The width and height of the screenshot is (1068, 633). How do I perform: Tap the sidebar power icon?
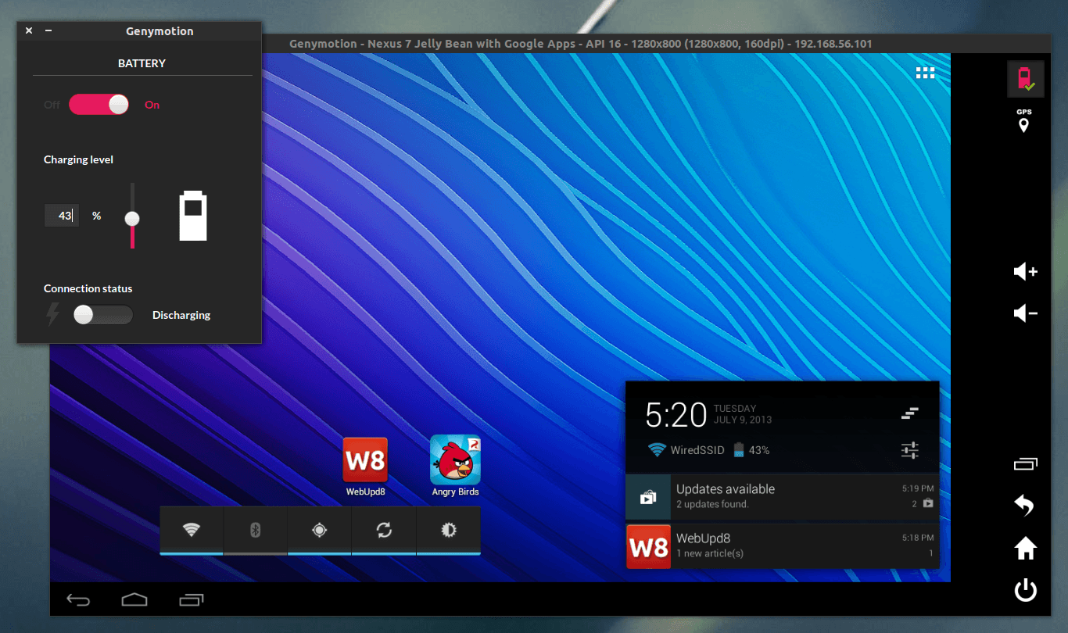[x=1025, y=590]
